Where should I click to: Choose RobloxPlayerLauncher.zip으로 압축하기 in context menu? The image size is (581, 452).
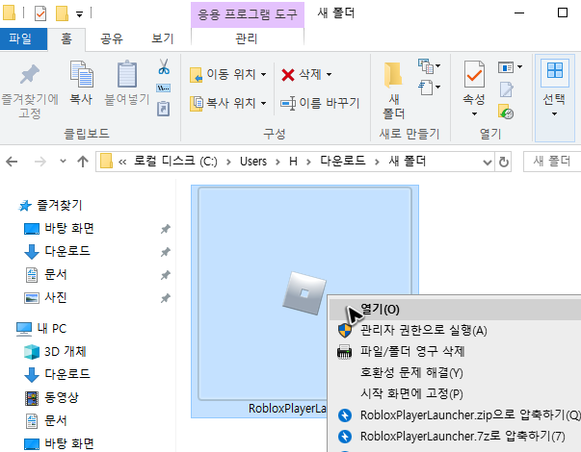455,415
